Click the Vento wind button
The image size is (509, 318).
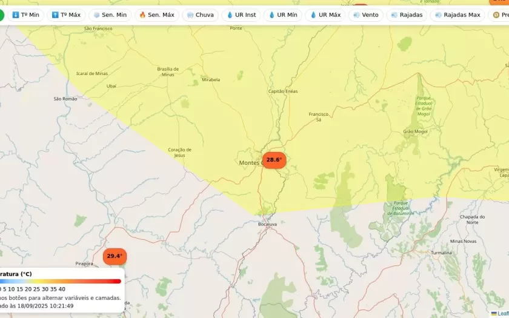(x=365, y=15)
